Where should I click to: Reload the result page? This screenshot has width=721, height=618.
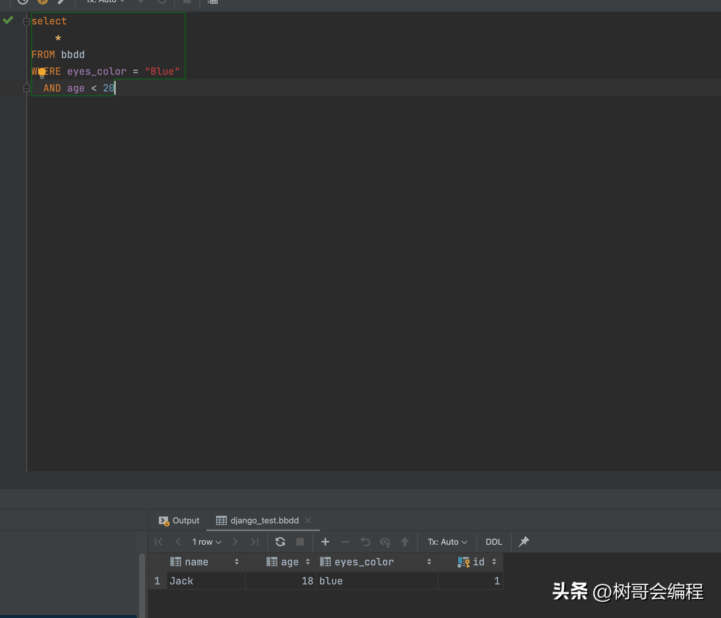(x=280, y=542)
